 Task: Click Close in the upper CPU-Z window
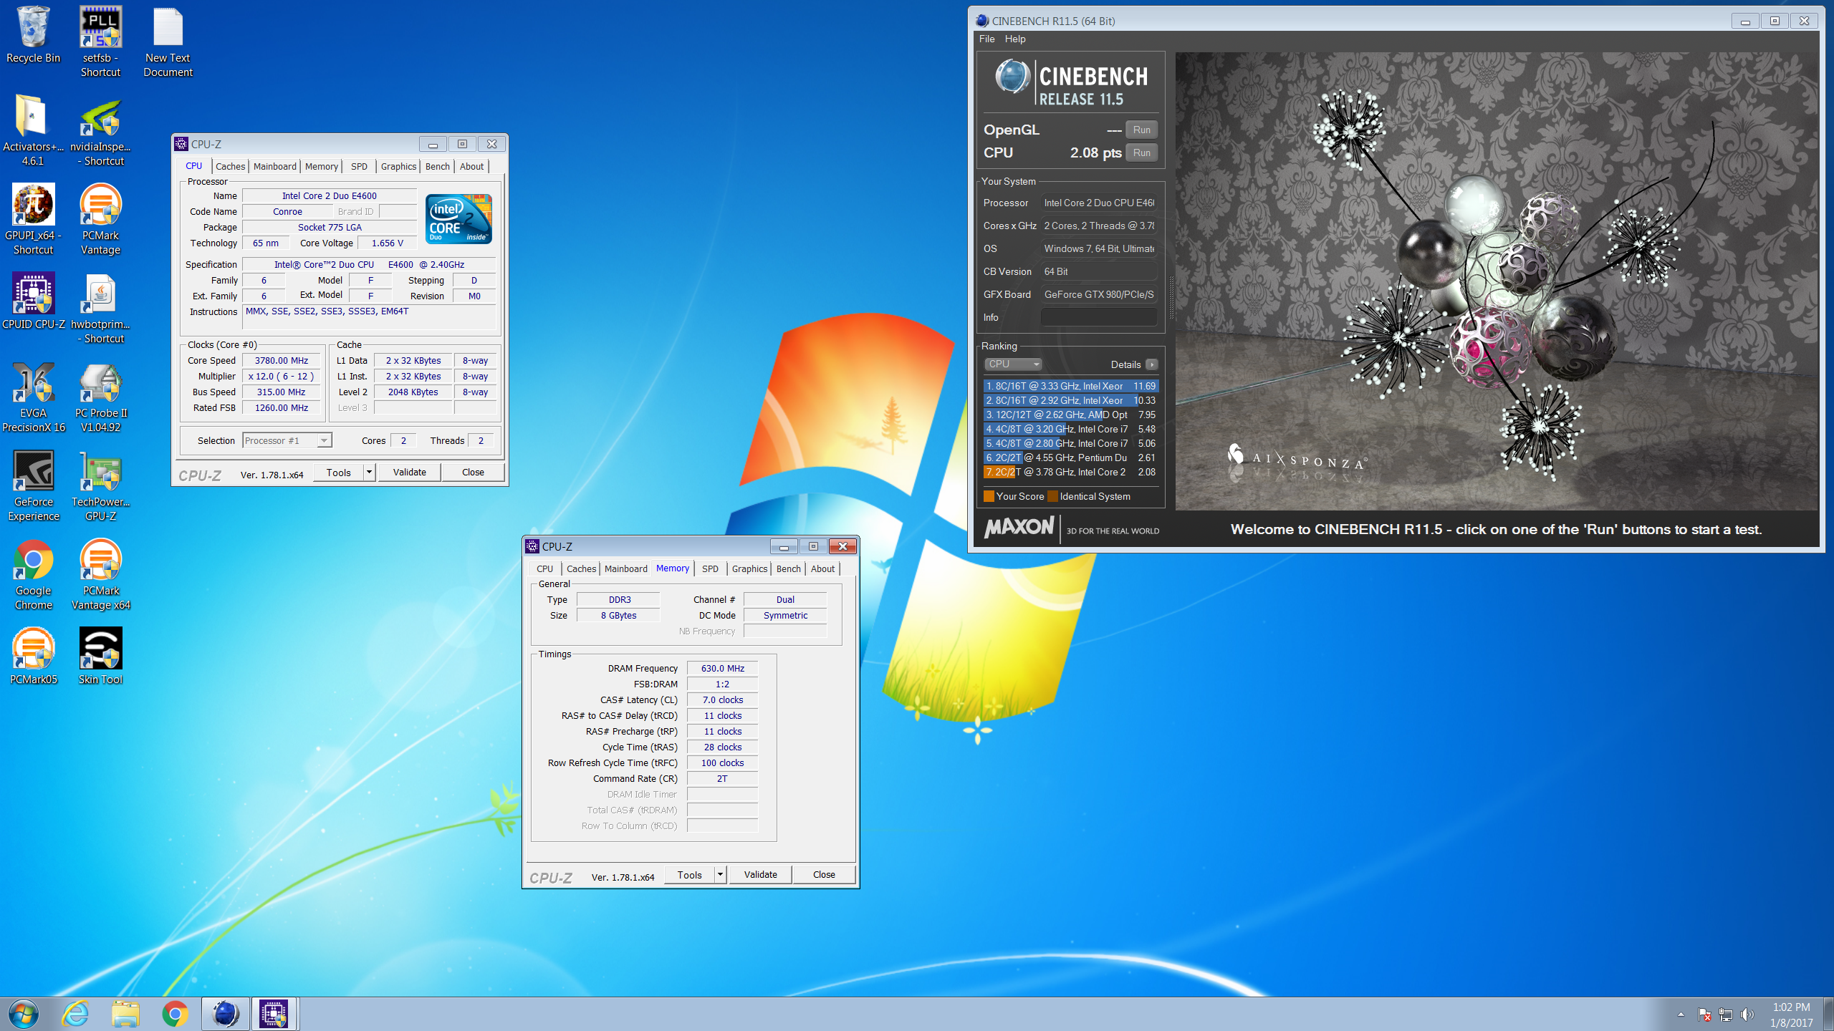coord(473,472)
